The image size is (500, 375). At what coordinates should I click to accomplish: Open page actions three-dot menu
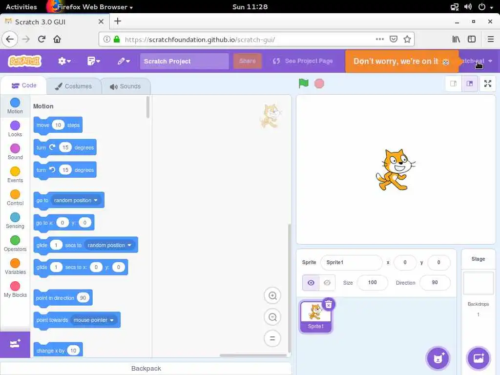[x=379, y=39]
